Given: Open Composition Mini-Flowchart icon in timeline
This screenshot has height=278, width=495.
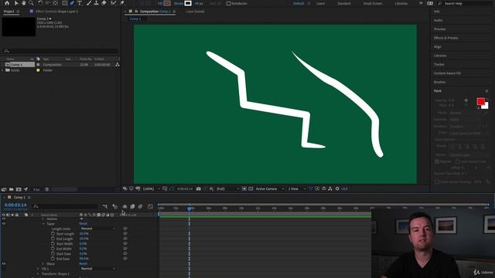Looking at the screenshot, I should point(105,206).
